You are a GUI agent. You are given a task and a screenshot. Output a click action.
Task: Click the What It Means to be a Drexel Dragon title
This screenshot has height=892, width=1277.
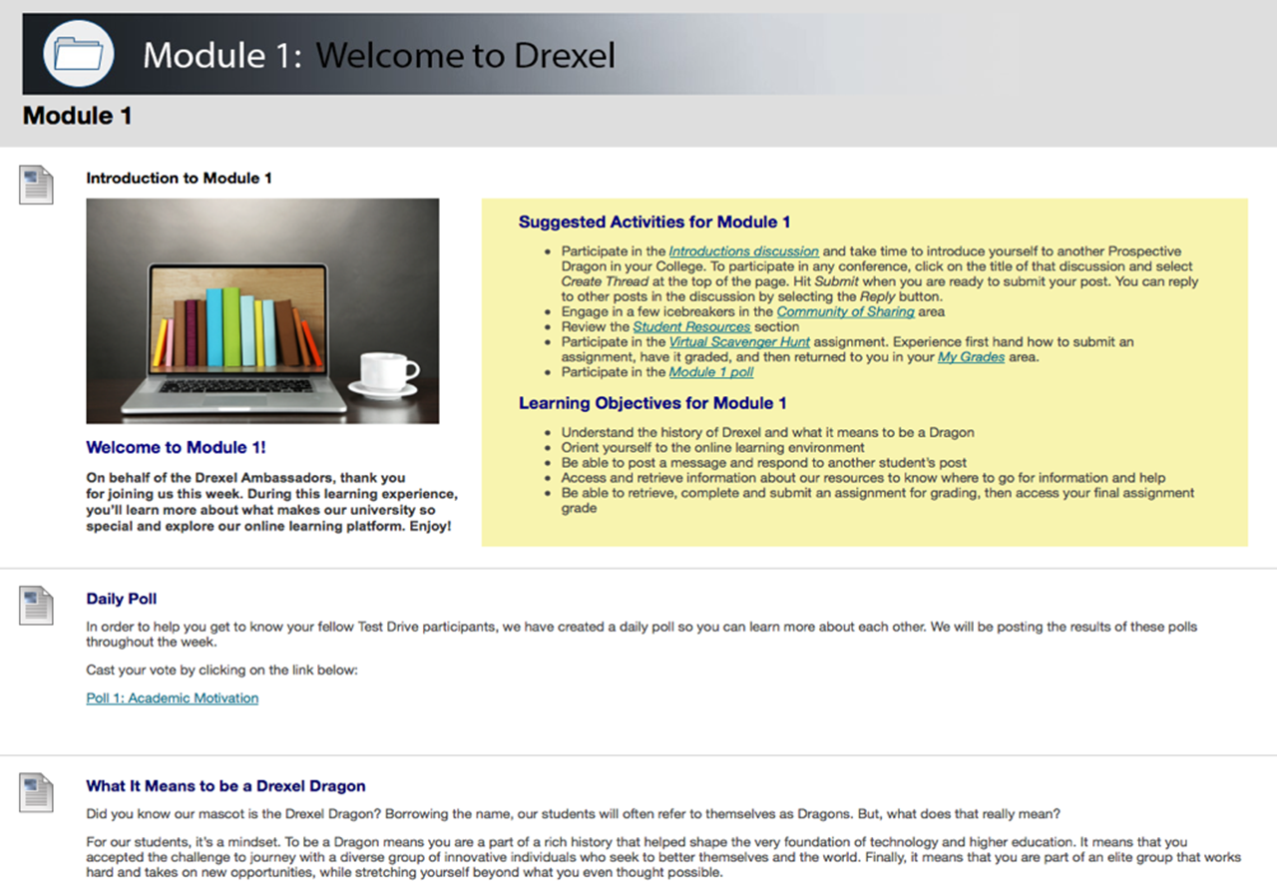click(x=224, y=786)
